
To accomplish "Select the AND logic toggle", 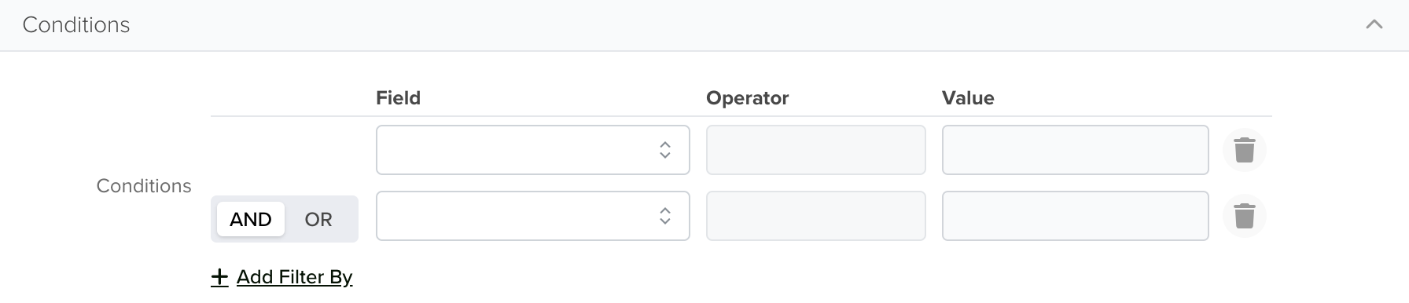I will coord(251,219).
